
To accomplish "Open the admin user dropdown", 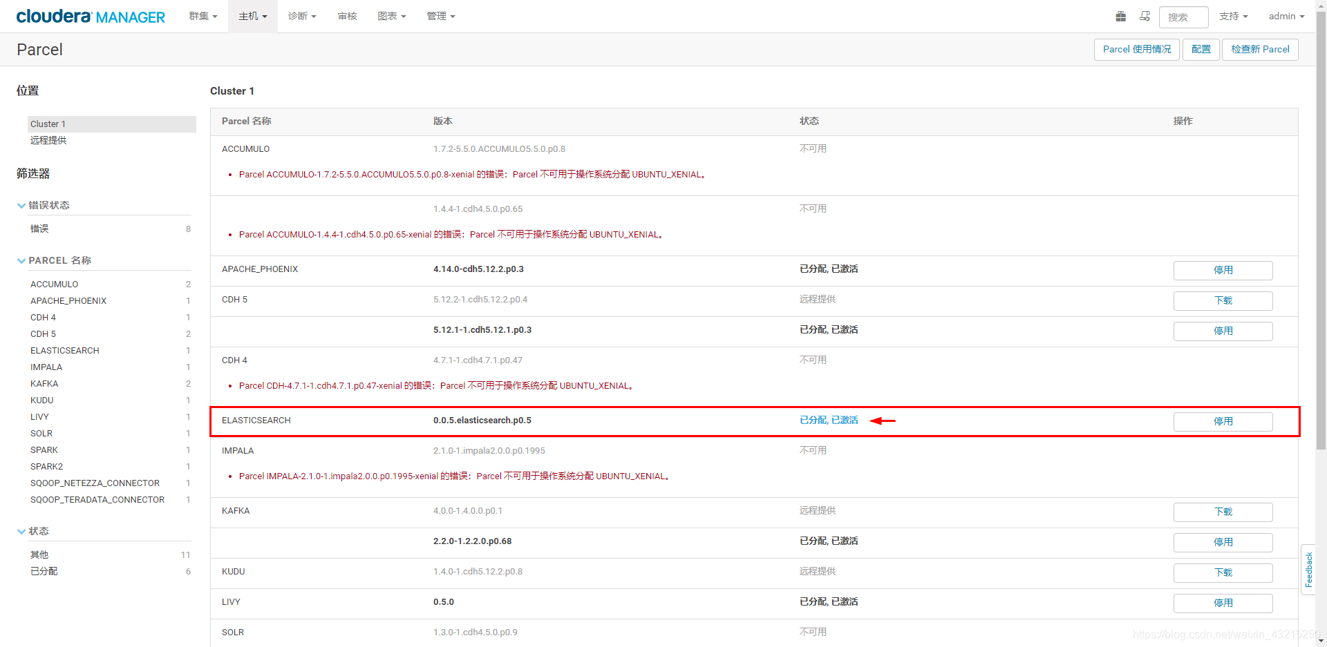I will click(x=1286, y=16).
